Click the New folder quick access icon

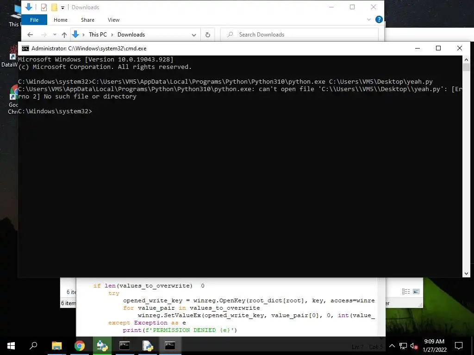[55, 7]
